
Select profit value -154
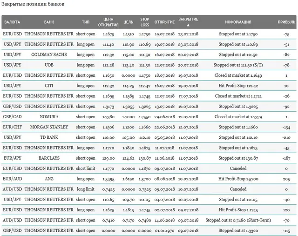(x=286, y=127)
